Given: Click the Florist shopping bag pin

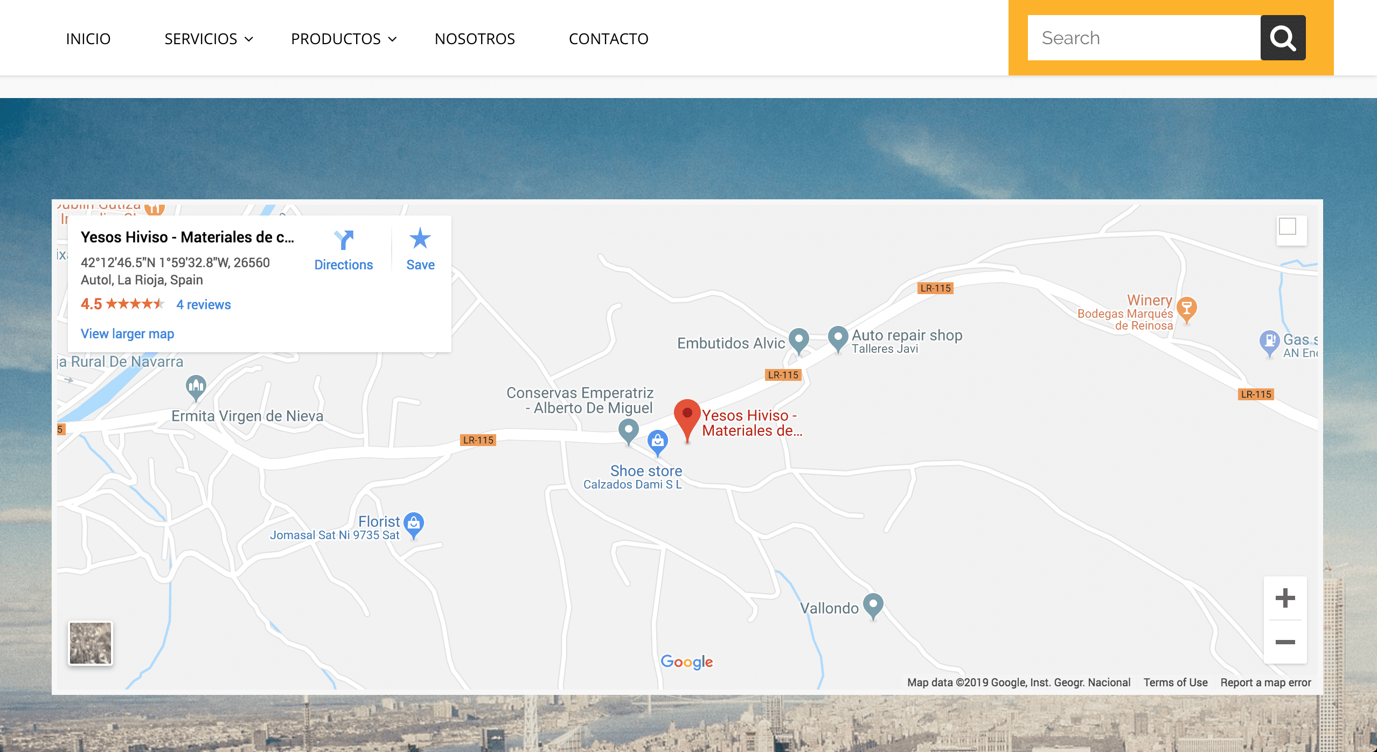Looking at the screenshot, I should 414,525.
